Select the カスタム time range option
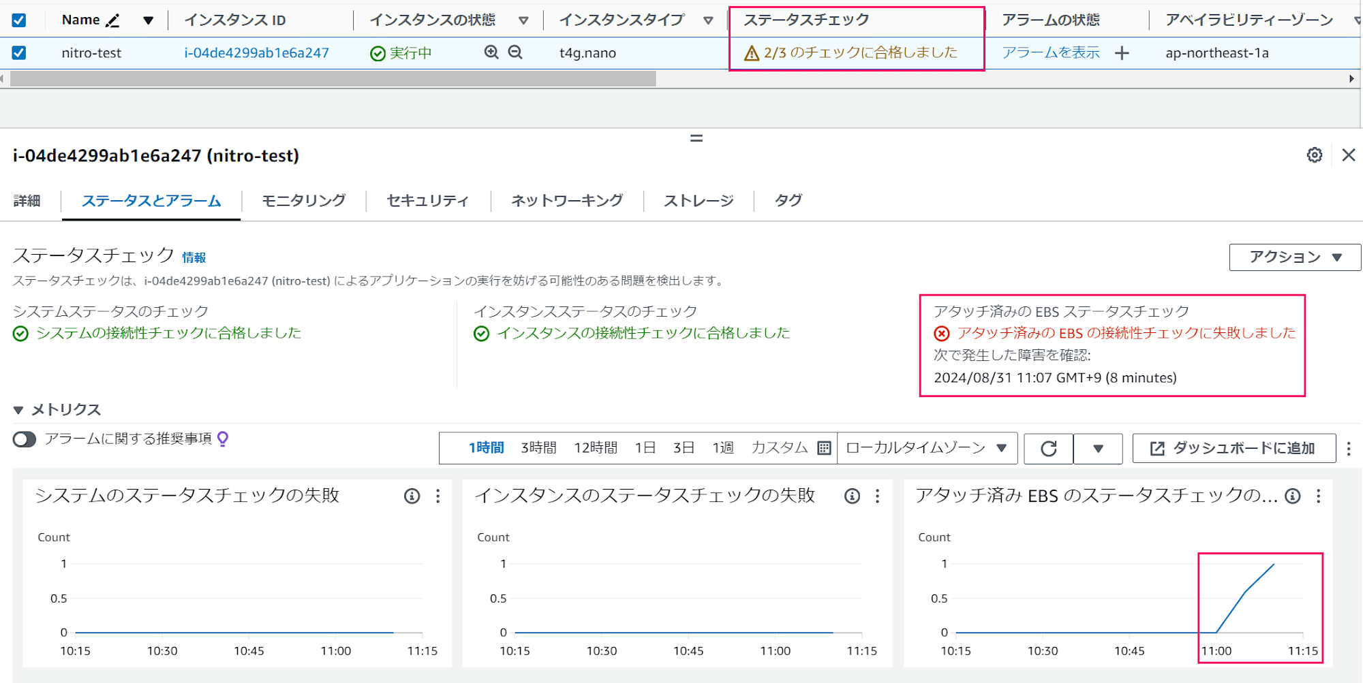1363x683 pixels. tap(779, 448)
